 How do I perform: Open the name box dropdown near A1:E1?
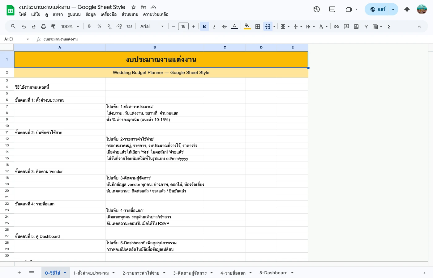[x=28, y=39]
